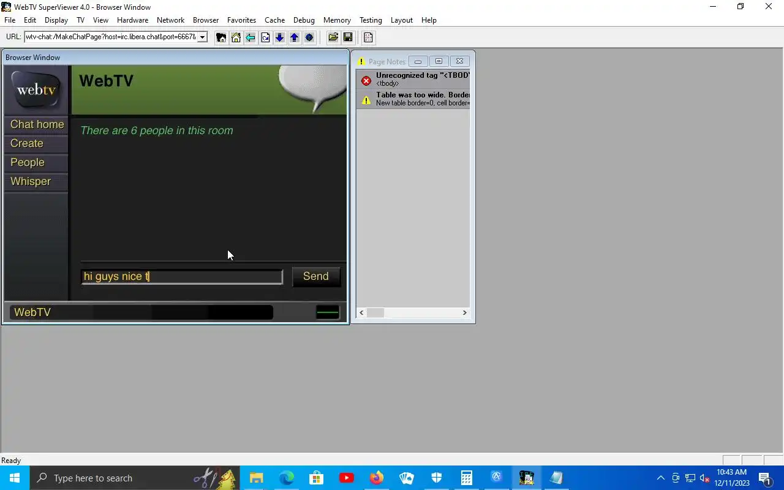Open the File menu
784x490 pixels.
(x=10, y=20)
